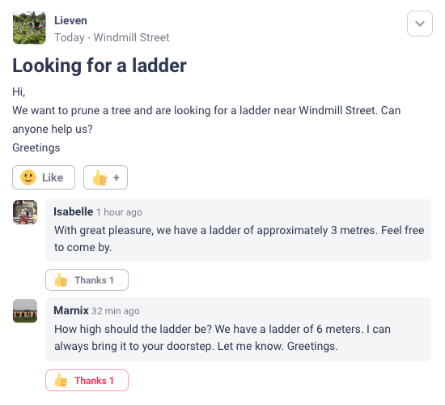Click the Today - Windmill Street location text

[112, 37]
